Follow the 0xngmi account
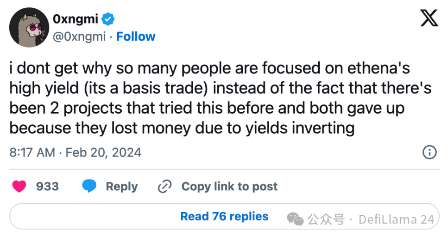 (136, 36)
